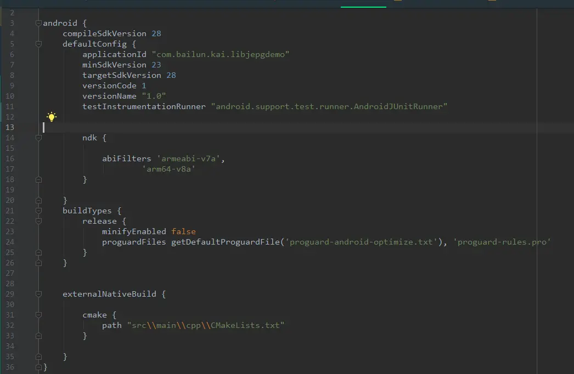The image size is (574, 374).
Task: Click the yellow lightbulb quick-fix icon
Action: (52, 117)
